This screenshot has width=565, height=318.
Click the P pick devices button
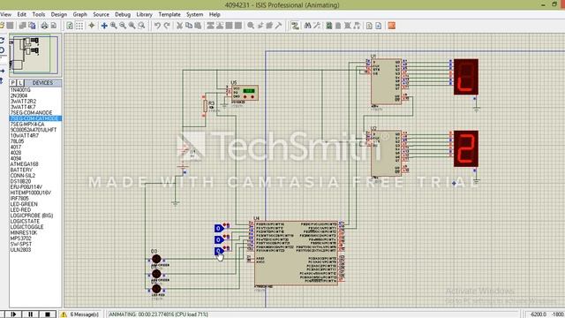pos(13,83)
